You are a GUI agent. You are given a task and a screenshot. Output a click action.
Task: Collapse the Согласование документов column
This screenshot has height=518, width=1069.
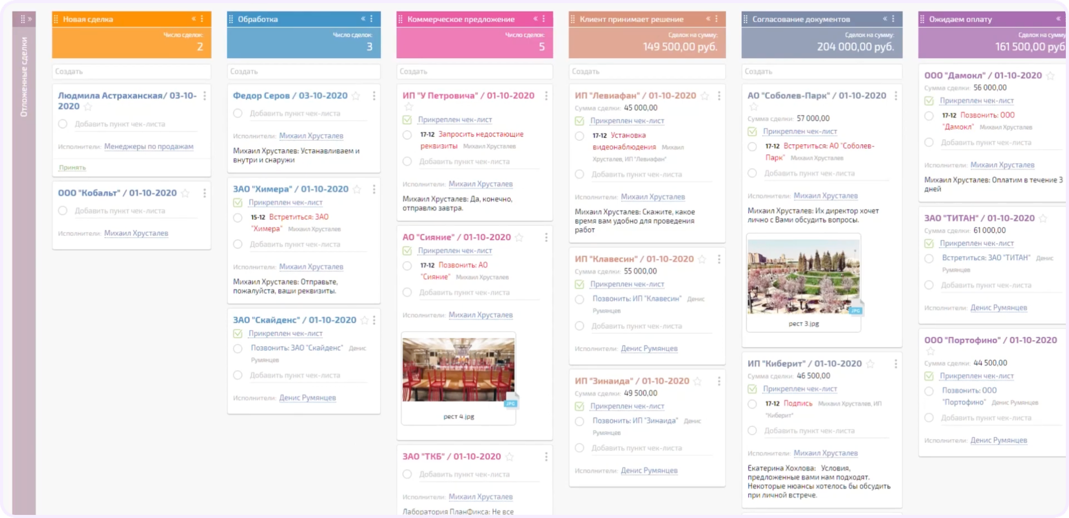click(885, 19)
